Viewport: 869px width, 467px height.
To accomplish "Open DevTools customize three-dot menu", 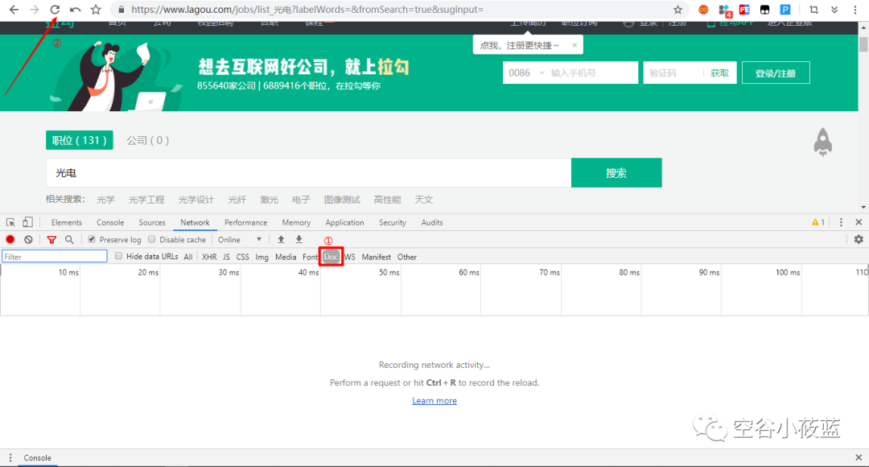I will click(841, 222).
